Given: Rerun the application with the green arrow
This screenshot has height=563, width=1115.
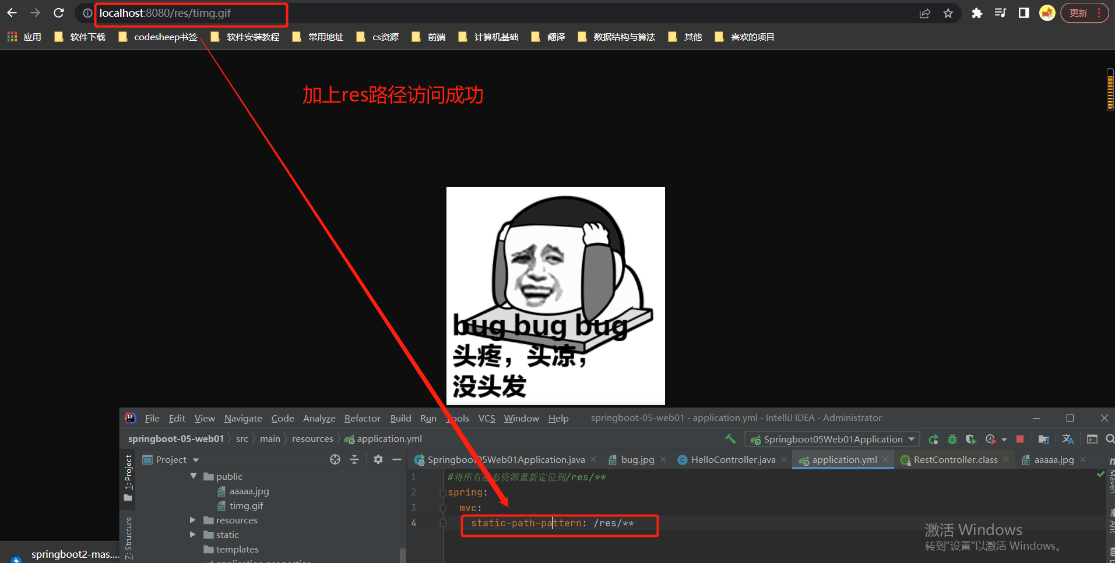Looking at the screenshot, I should 933,439.
